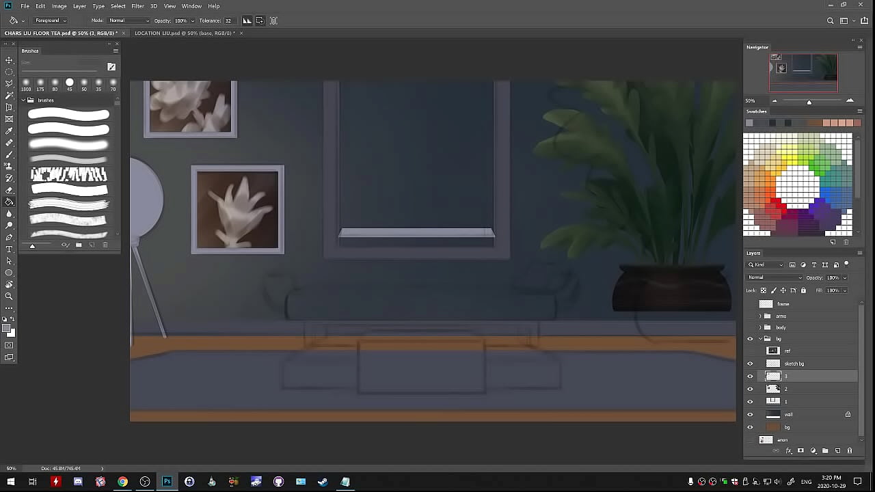This screenshot has width=875, height=492.
Task: Switch to LOCATION LIU.psd document tab
Action: tap(185, 33)
